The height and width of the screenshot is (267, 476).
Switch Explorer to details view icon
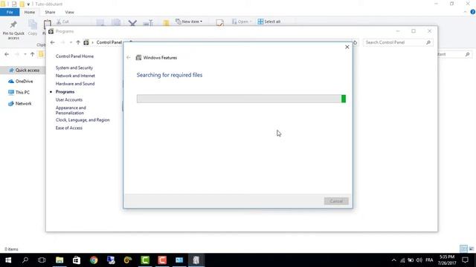tap(463, 249)
